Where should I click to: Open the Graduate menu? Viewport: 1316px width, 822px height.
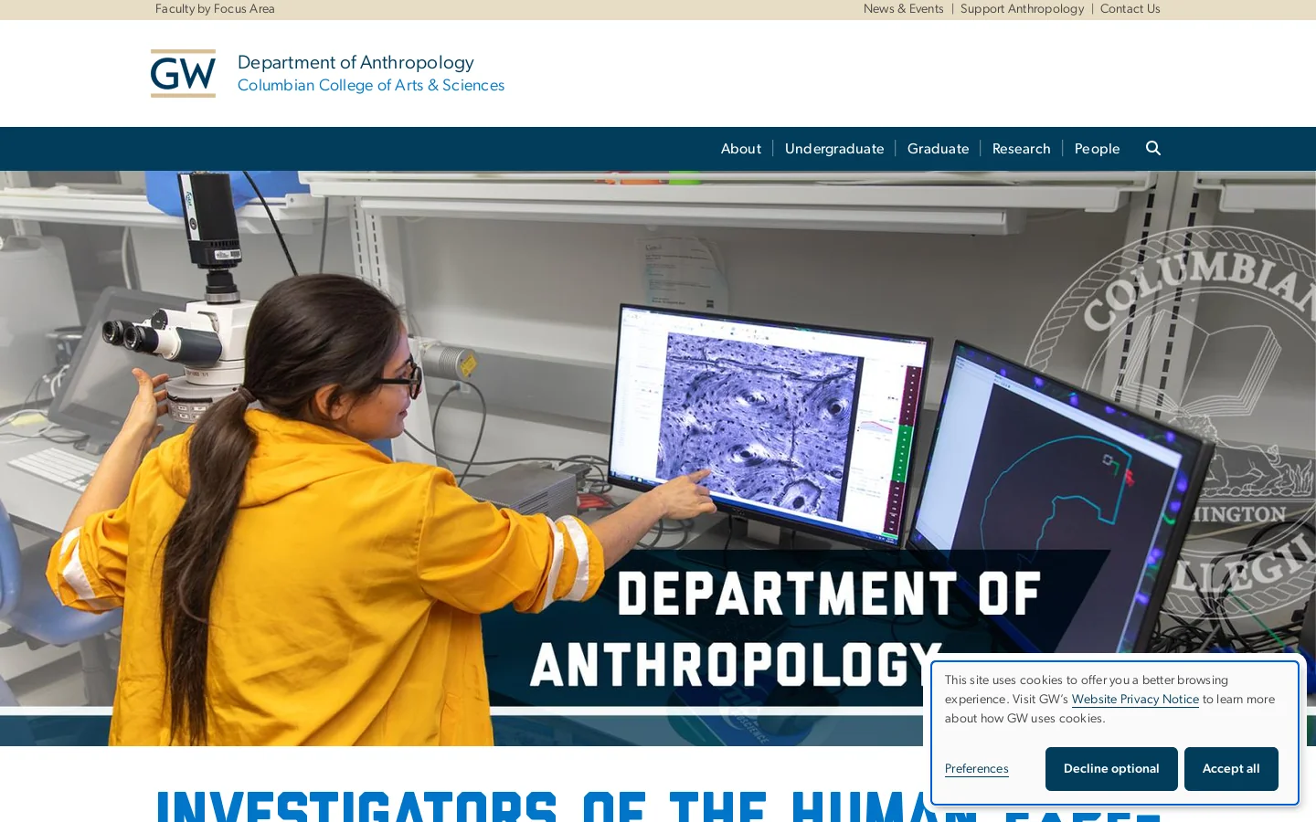938,148
